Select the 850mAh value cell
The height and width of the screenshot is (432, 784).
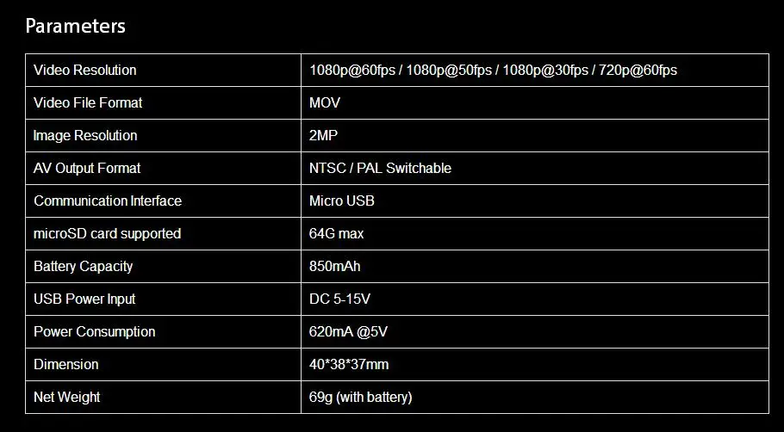pos(334,266)
